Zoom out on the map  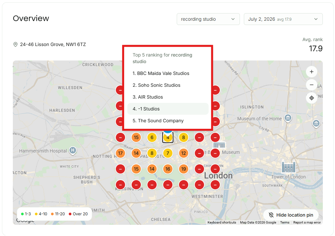click(x=312, y=85)
